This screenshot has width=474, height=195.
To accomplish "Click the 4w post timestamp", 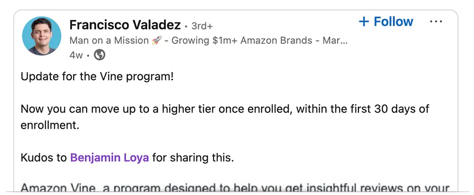I will click(x=76, y=55).
